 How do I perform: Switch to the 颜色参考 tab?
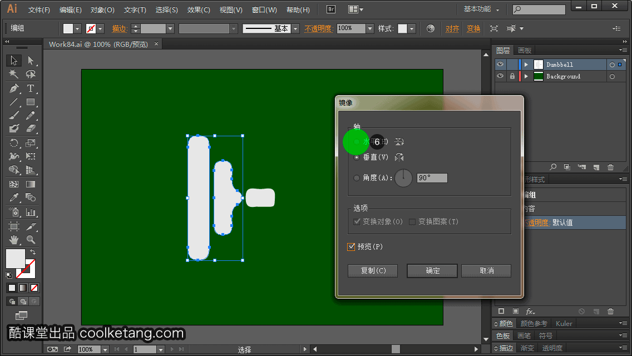[534, 323]
